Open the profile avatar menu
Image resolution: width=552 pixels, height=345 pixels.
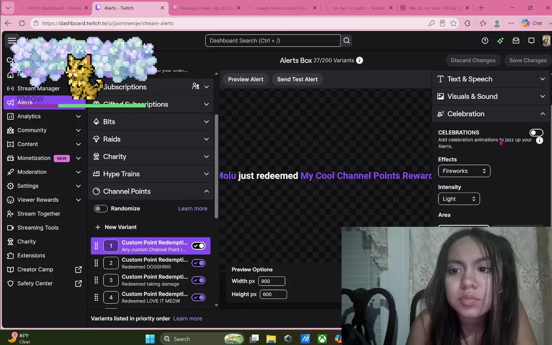pos(546,40)
